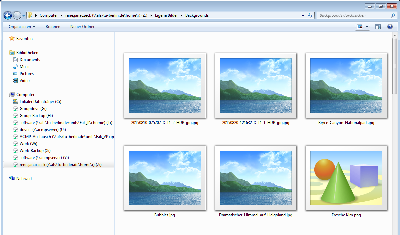Open recent pages dropdown next to Forward
This screenshot has height=235, width=400.
(24, 16)
